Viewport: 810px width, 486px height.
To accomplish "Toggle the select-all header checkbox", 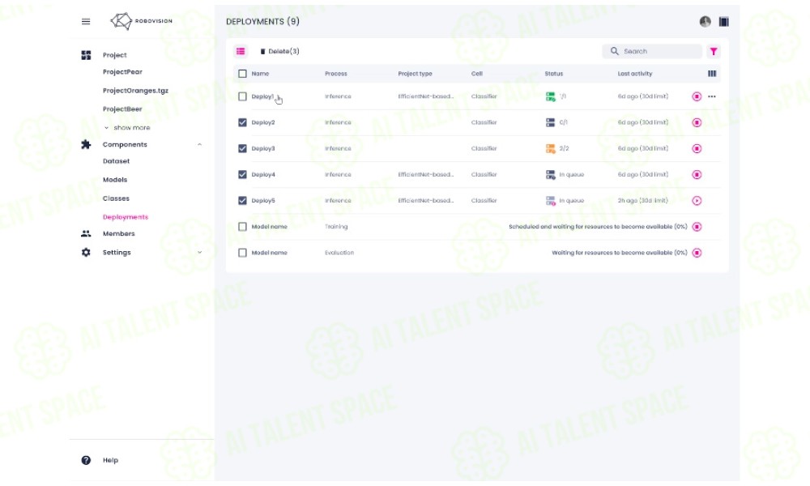I will point(242,74).
